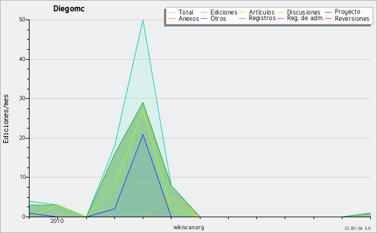Click the blue Registros line peak at 21
The width and height of the screenshot is (377, 233).
[143, 135]
